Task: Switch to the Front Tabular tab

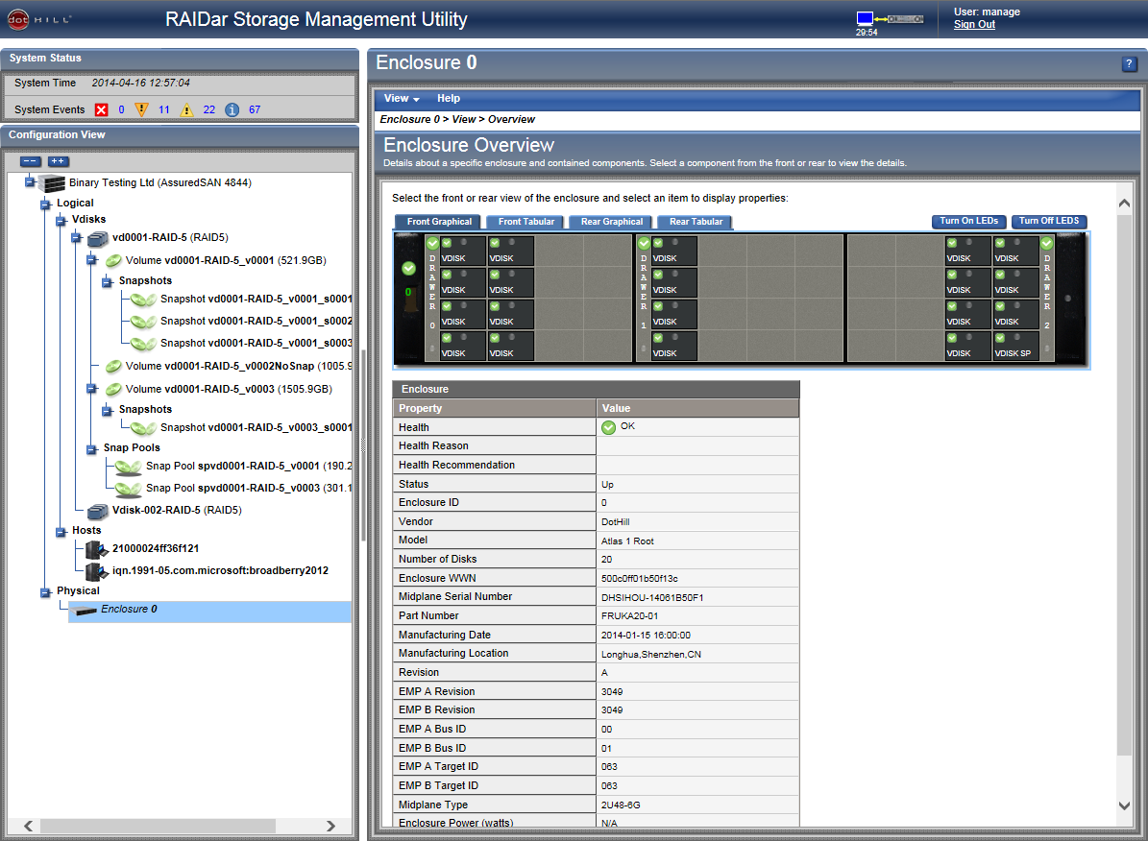Action: [525, 222]
